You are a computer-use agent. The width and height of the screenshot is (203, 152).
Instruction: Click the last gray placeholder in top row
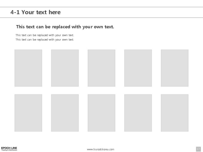coord(175,68)
